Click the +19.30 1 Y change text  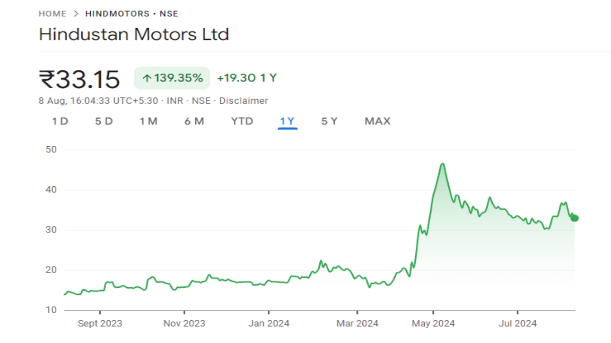(247, 78)
